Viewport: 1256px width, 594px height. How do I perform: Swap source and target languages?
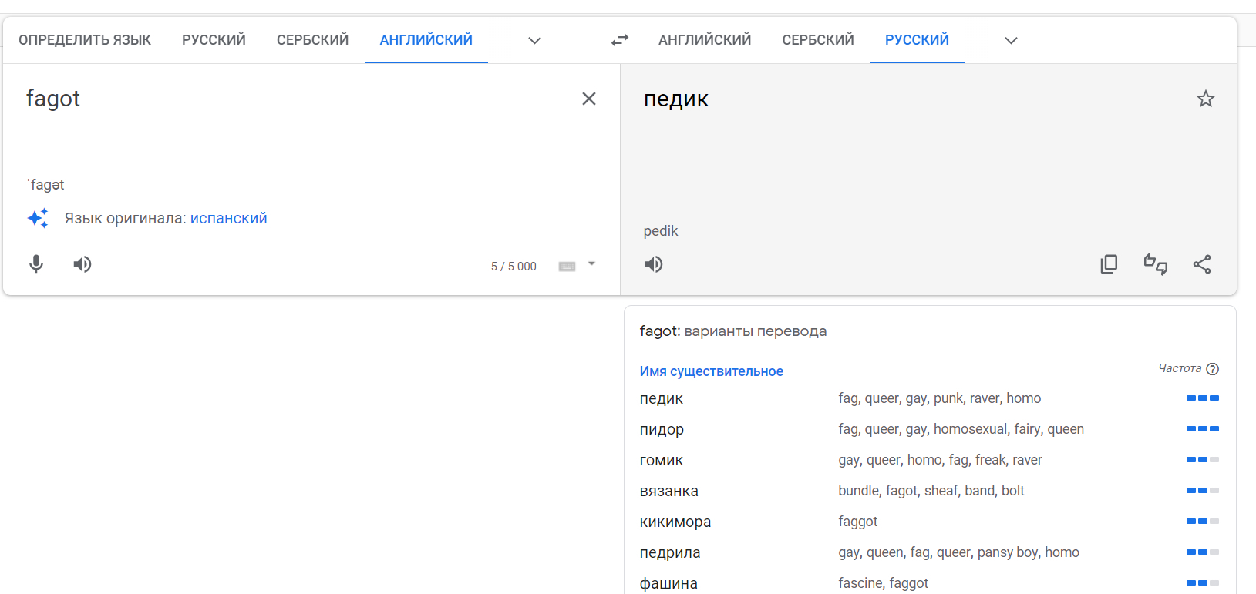click(x=620, y=40)
